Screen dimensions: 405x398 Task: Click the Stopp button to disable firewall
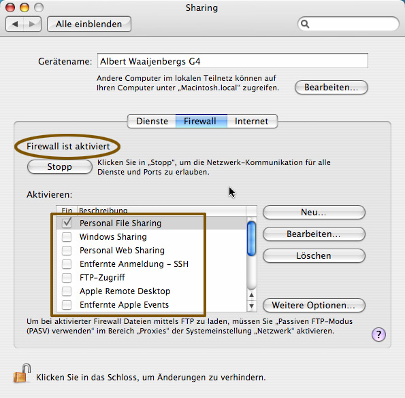tap(60, 167)
